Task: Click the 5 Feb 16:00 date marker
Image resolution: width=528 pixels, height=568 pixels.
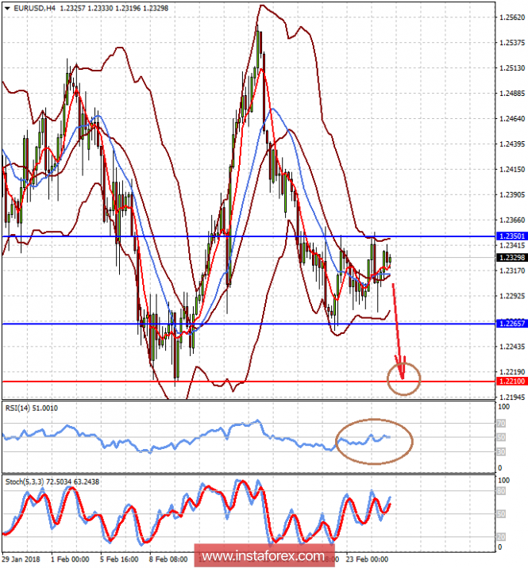Action: [x=119, y=559]
